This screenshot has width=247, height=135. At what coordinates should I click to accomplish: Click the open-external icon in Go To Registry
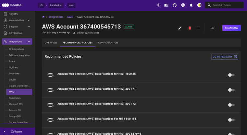click(x=235, y=57)
